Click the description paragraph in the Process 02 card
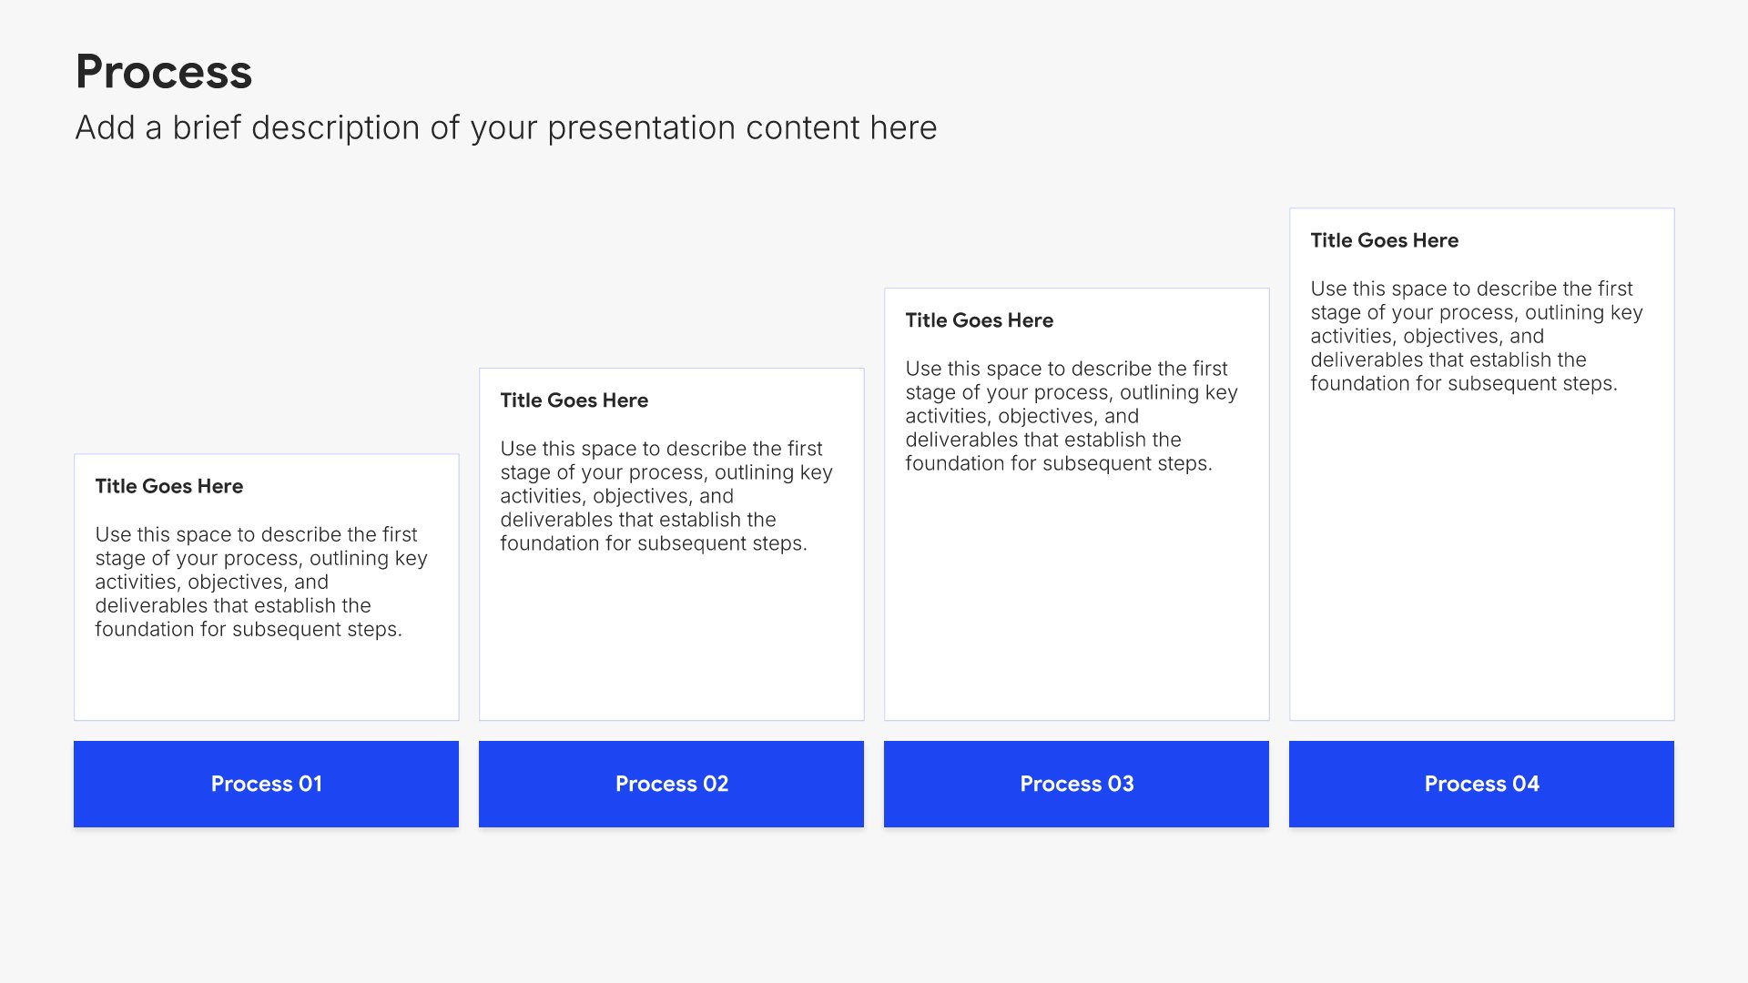 [x=666, y=496]
